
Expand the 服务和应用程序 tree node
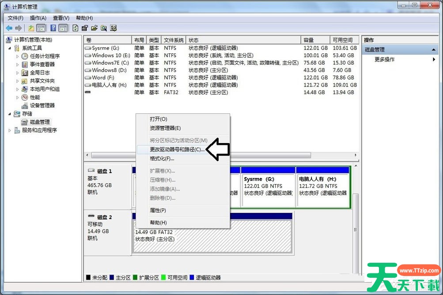pos(10,130)
